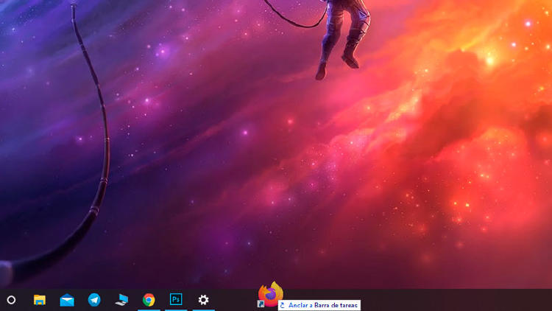Open File Explorer from the taskbar
The image size is (552, 311).
[x=40, y=300]
